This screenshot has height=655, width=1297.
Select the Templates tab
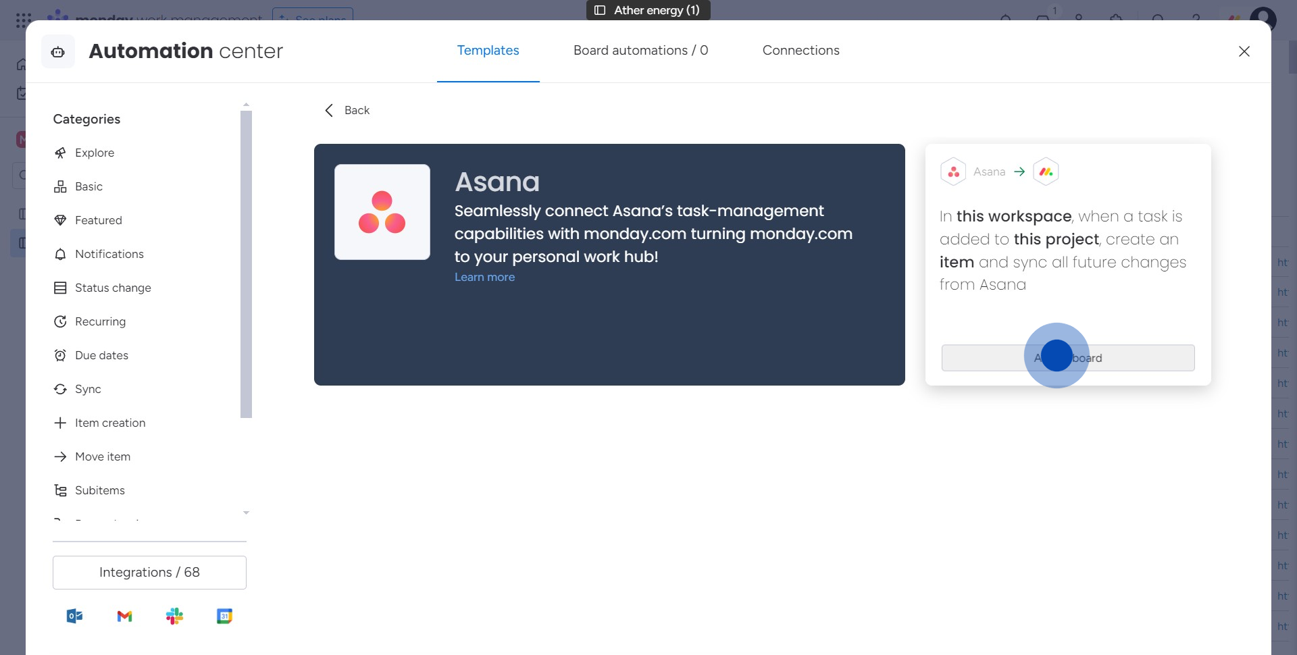pyautogui.click(x=488, y=51)
